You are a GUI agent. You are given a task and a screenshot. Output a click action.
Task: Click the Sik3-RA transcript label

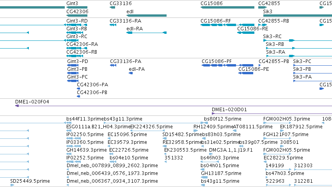click(x=276, y=52)
